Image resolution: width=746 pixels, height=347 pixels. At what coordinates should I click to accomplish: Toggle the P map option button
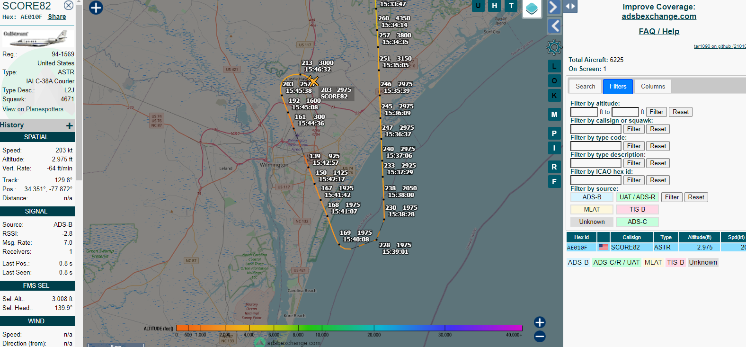[x=554, y=133]
